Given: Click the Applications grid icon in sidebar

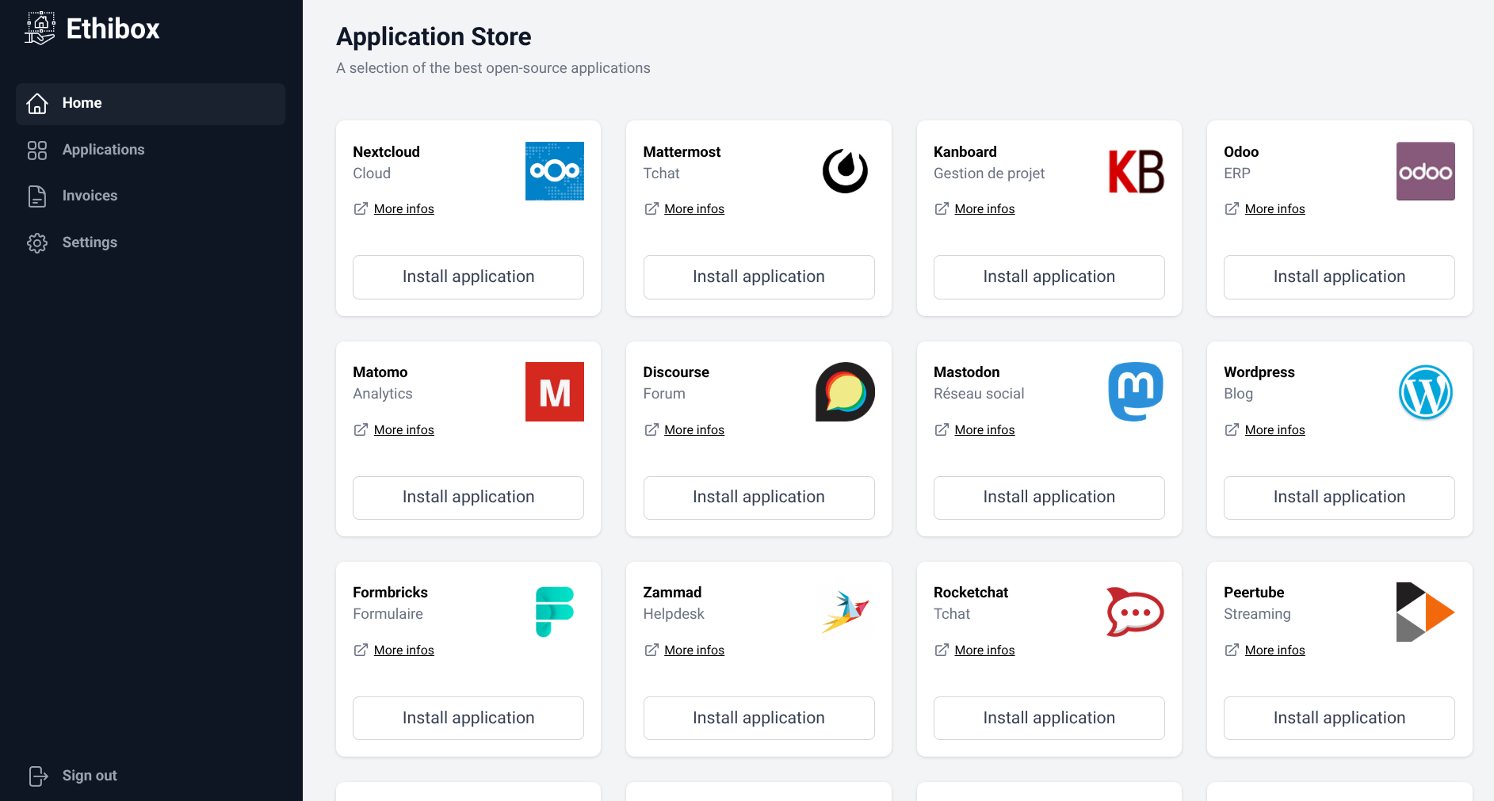Looking at the screenshot, I should (x=37, y=151).
